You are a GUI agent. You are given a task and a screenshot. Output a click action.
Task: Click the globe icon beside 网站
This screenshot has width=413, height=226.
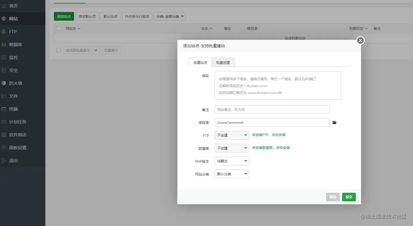[x=4, y=19]
